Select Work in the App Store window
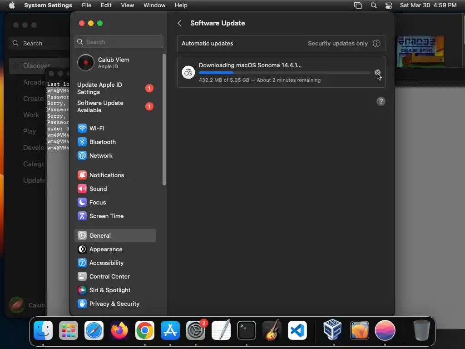The height and width of the screenshot is (349, 465). [x=31, y=115]
